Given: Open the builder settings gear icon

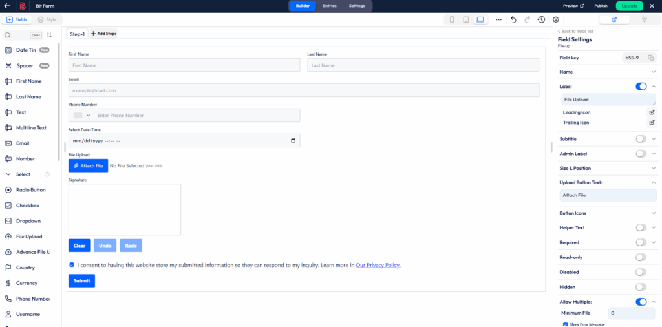Looking at the screenshot, I should (555, 19).
